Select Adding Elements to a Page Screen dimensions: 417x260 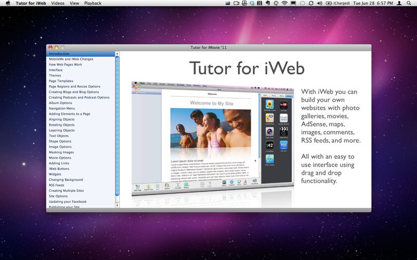69,114
